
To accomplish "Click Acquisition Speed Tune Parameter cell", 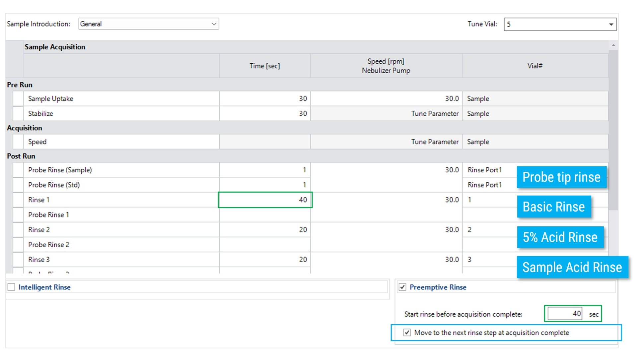I will (387, 142).
